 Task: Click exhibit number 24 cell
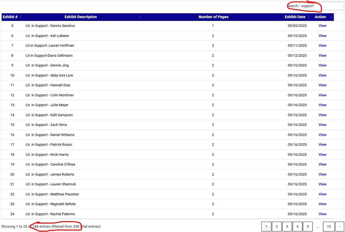(12, 214)
